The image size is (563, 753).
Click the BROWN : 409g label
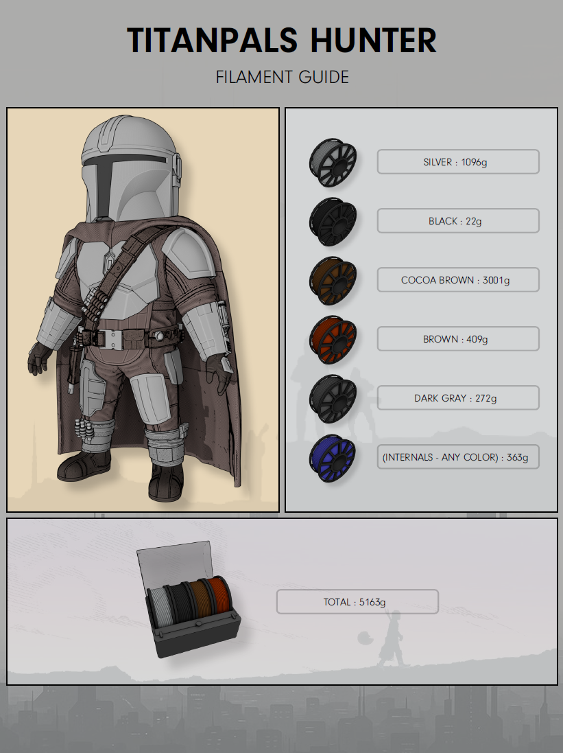458,339
